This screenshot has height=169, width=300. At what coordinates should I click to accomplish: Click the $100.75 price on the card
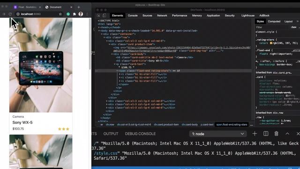coord(18,129)
